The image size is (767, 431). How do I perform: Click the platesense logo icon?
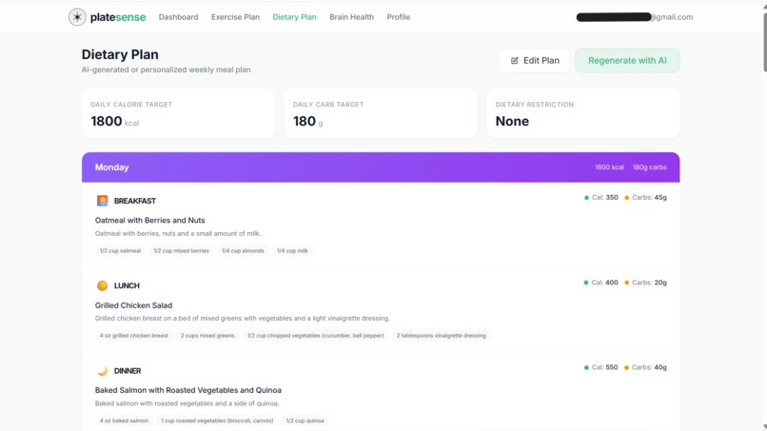coord(77,17)
